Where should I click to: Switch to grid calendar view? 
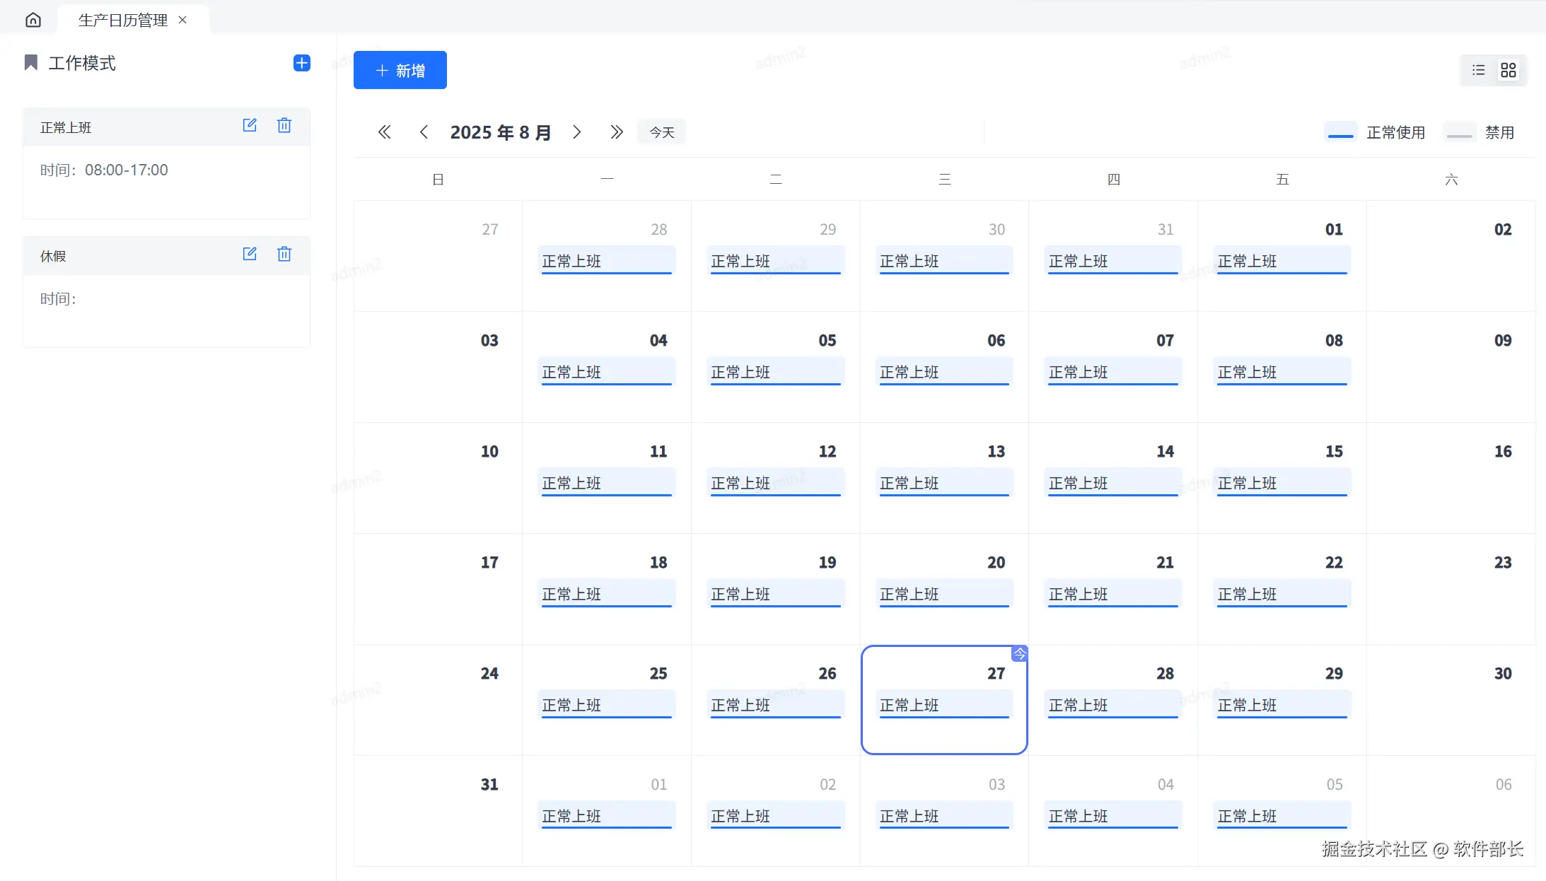(1508, 70)
